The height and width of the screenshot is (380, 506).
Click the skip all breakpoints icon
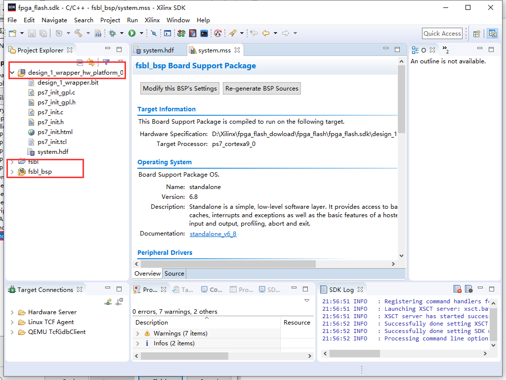(x=154, y=33)
